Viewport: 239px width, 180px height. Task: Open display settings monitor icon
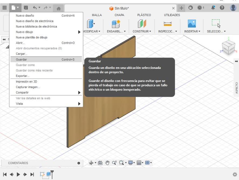(x=131, y=163)
